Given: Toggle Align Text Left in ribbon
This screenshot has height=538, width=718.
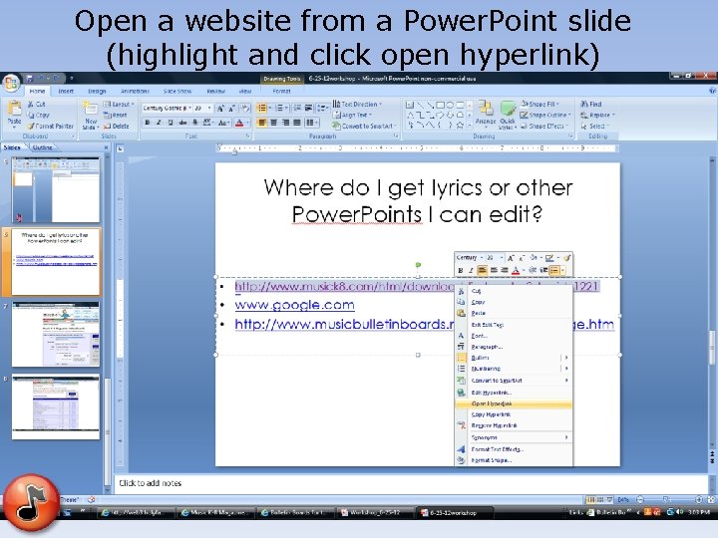Looking at the screenshot, I should point(262,123).
